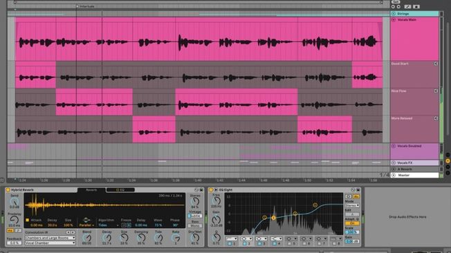Click the Hybrid Reverb Dry/Wet knob
The height and width of the screenshot is (253, 451).
coord(195,238)
